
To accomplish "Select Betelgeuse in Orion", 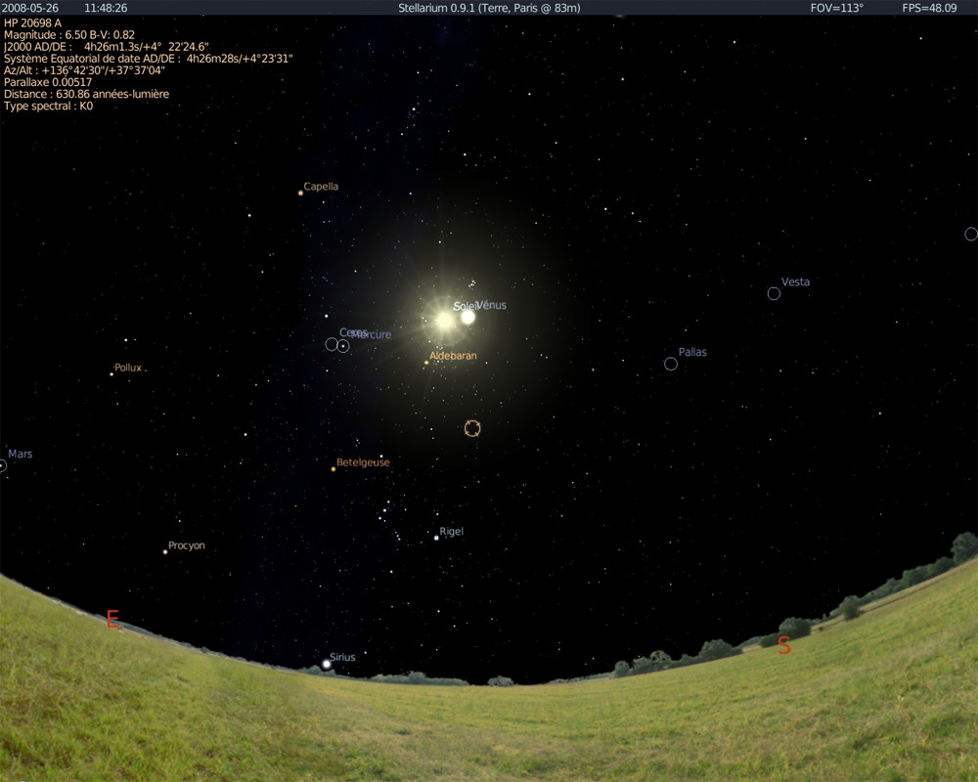I will pos(332,471).
